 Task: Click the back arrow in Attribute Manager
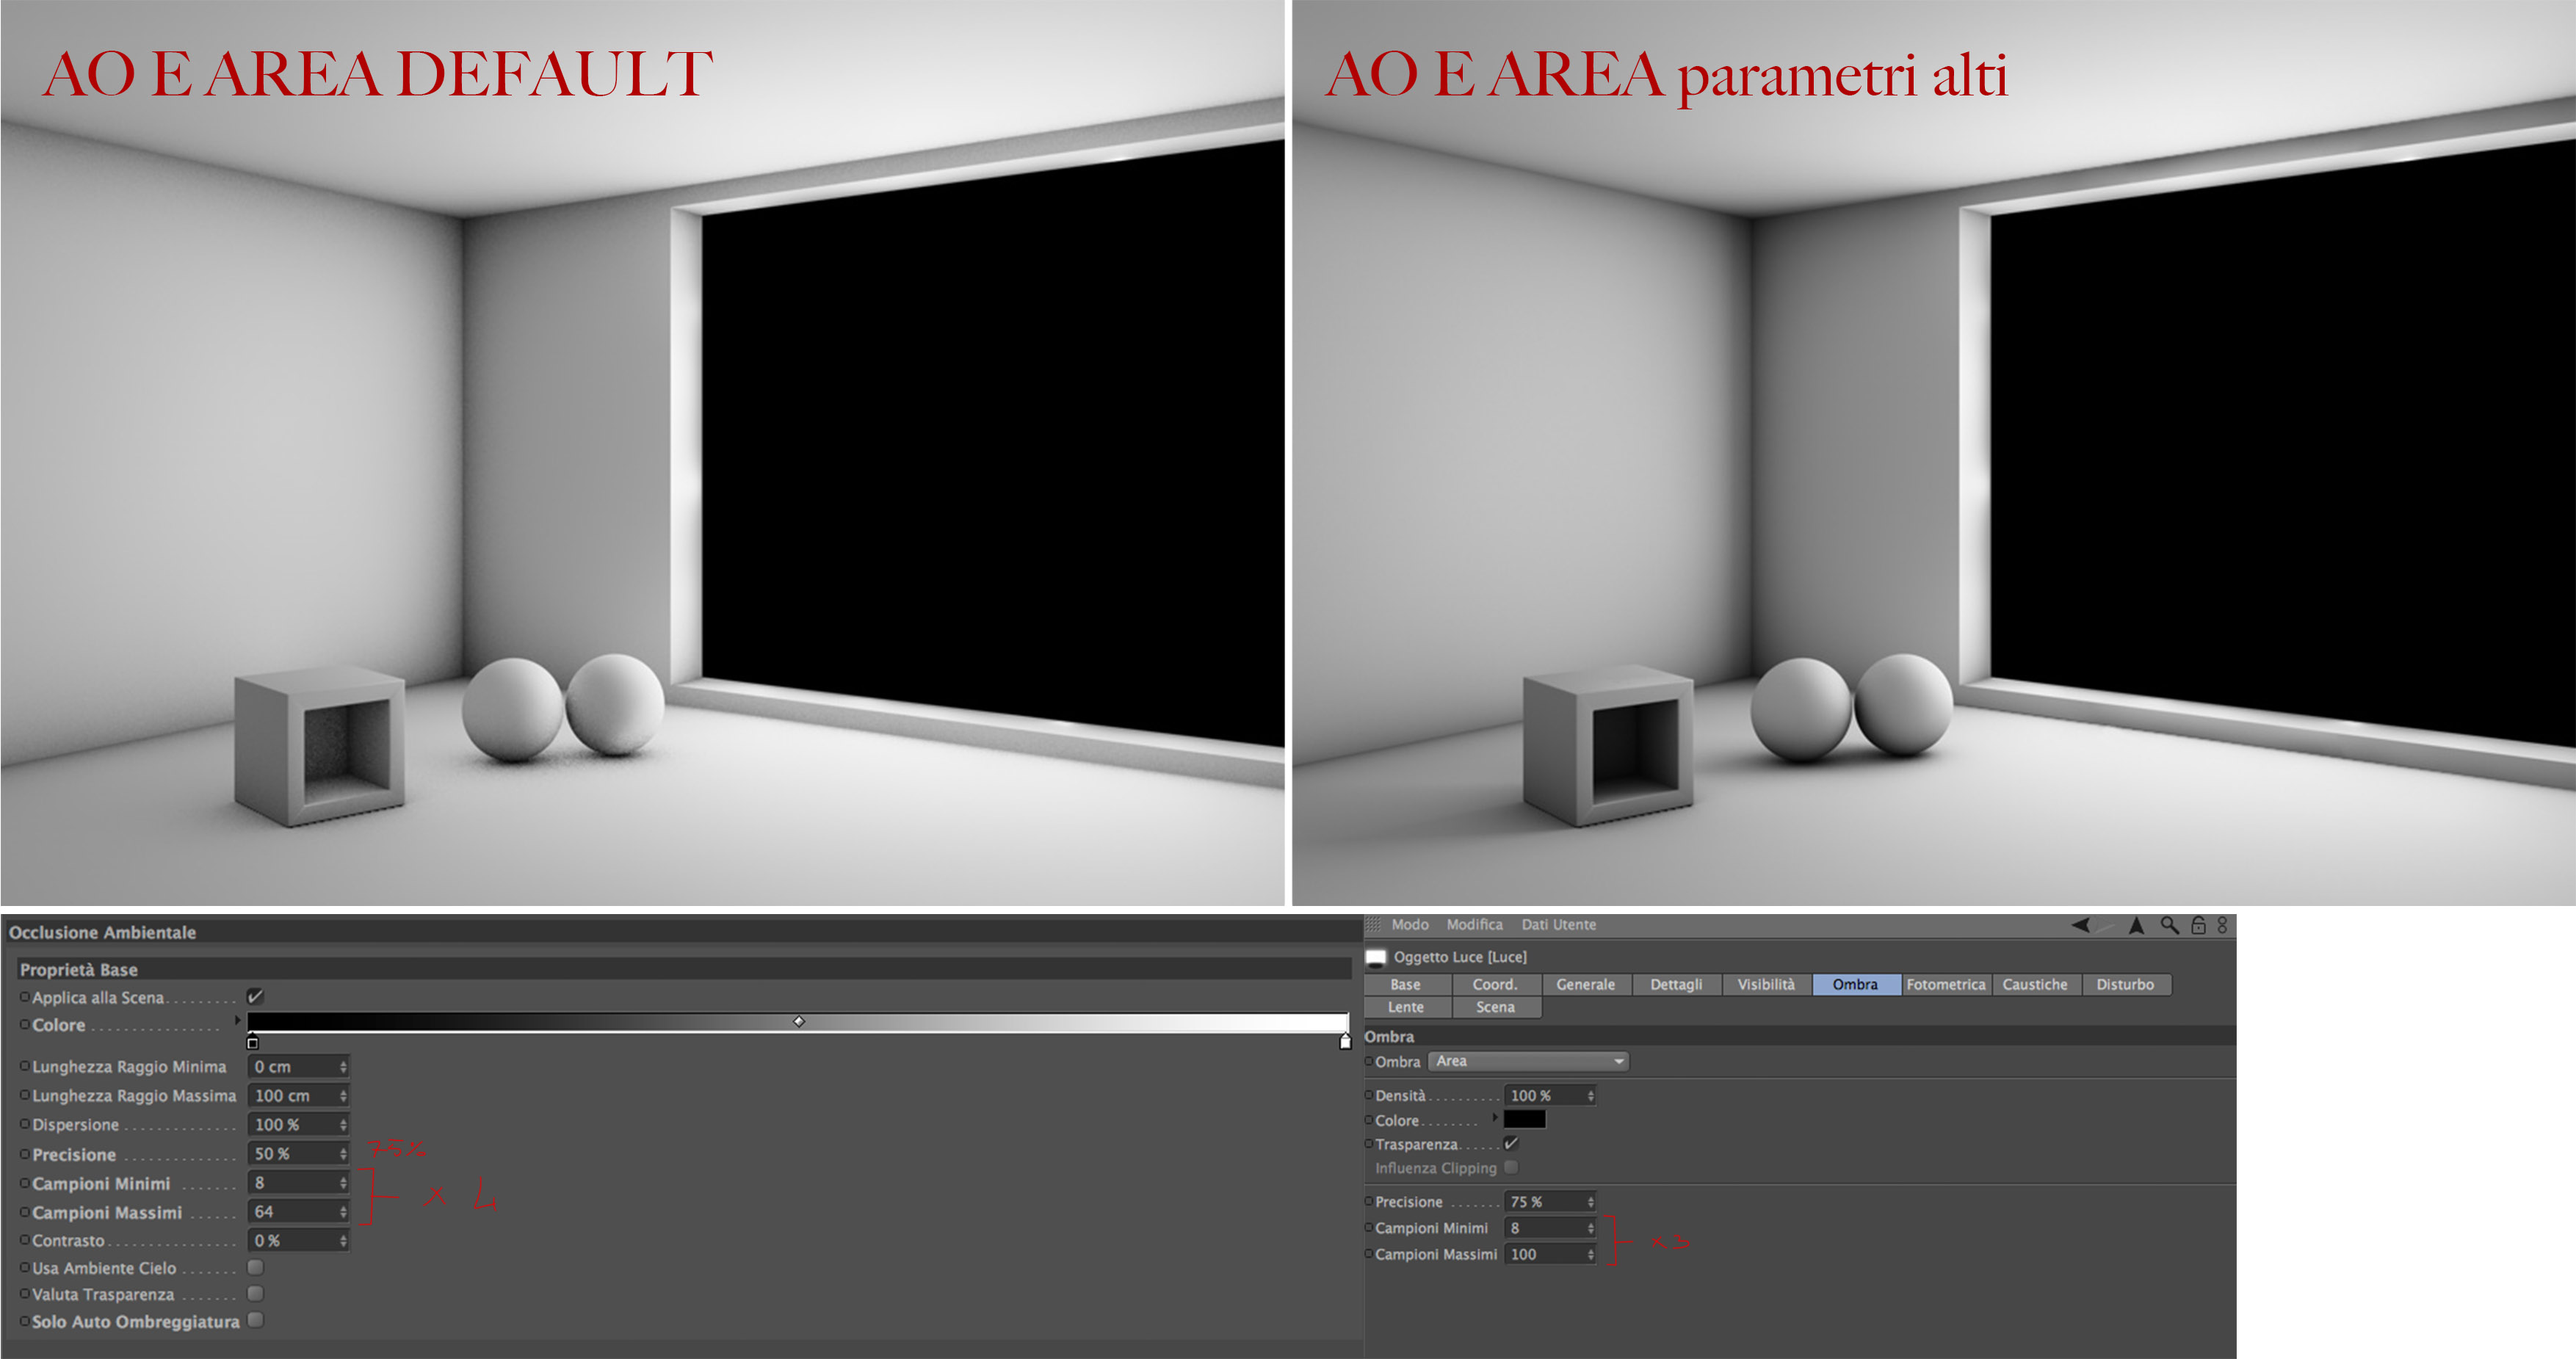2081,925
